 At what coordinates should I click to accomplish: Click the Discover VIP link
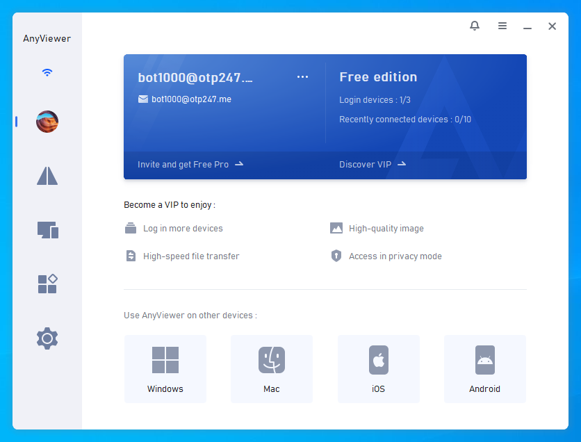pos(373,165)
